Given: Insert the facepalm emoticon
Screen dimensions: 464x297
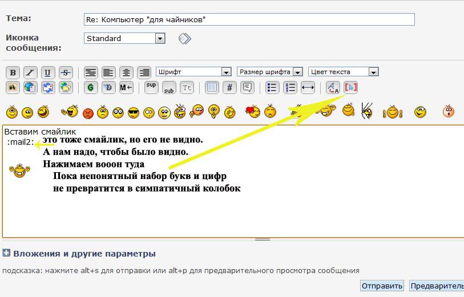Looking at the screenshot, I should (230, 112).
